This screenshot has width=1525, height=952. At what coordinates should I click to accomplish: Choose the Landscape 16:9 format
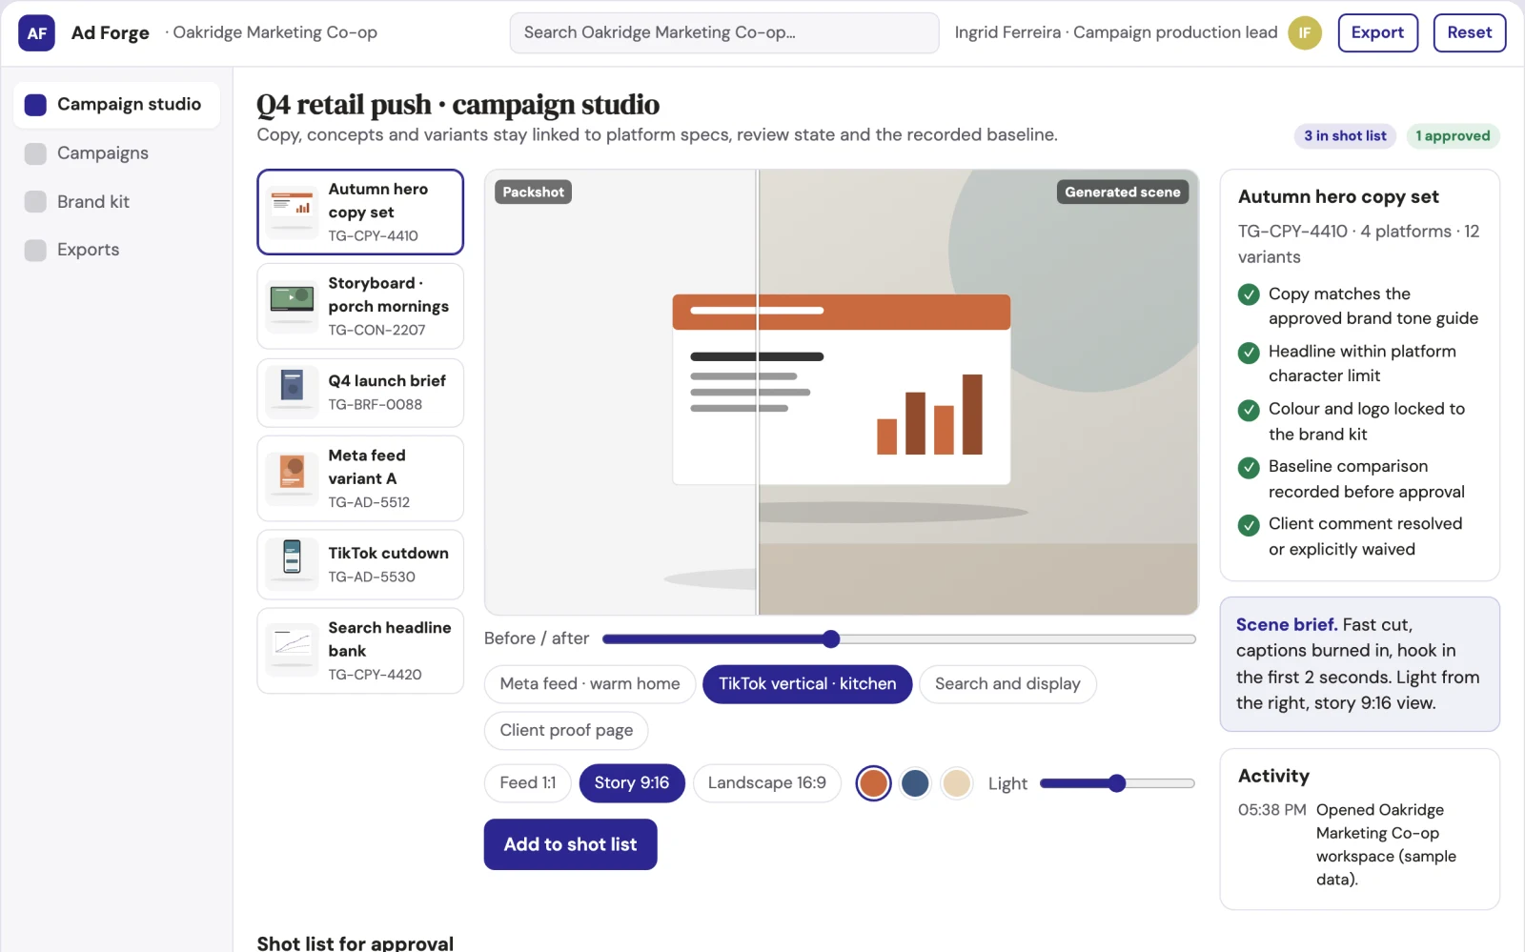click(766, 783)
